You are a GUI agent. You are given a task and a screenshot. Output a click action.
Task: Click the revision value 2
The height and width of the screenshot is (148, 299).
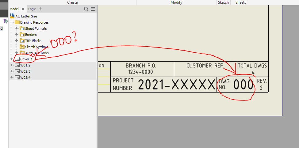261,88
